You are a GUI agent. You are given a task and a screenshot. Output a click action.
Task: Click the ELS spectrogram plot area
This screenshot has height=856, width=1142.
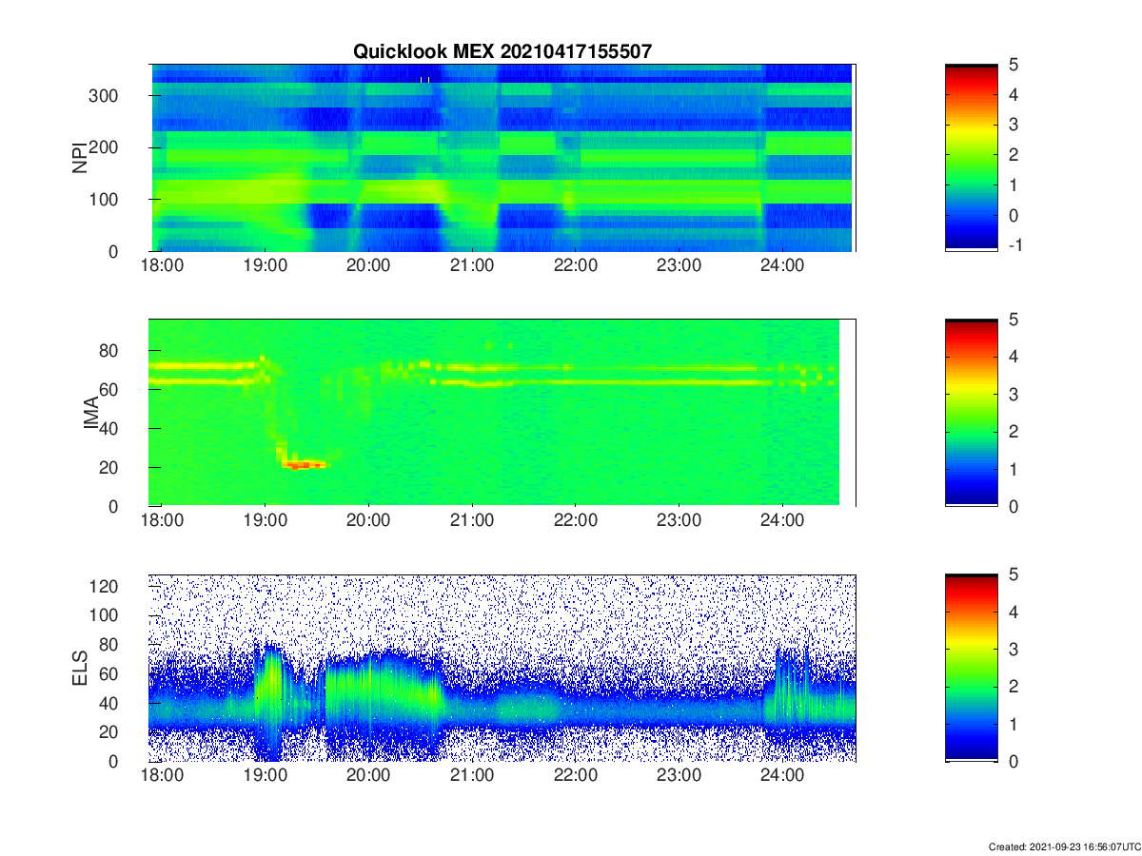point(502,668)
